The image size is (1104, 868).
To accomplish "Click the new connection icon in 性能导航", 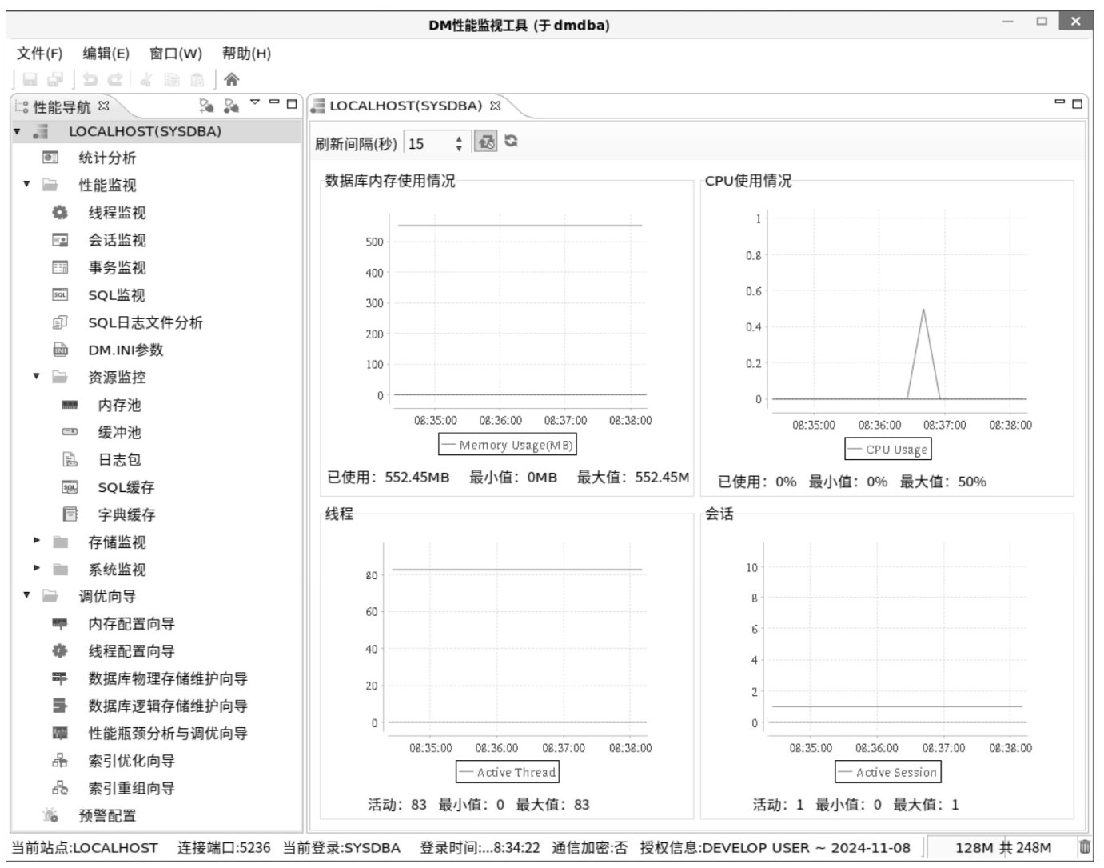I will coord(206,106).
